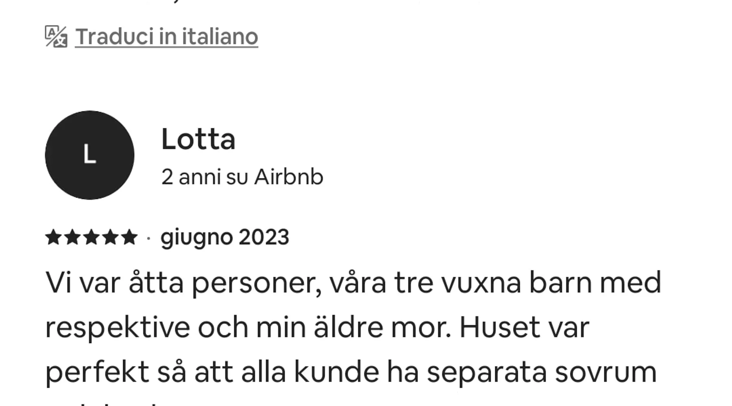Click the third star of the rating
The width and height of the screenshot is (732, 406).
pos(91,237)
